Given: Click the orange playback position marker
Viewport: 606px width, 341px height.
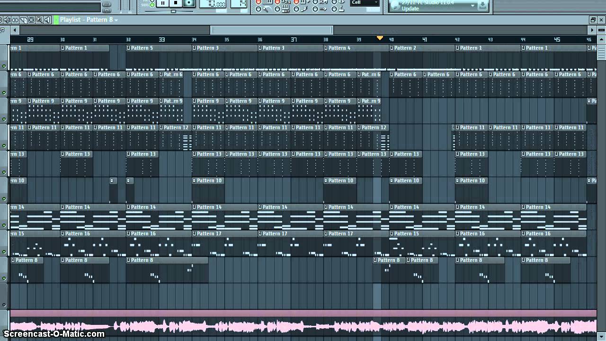Looking at the screenshot, I should point(380,38).
